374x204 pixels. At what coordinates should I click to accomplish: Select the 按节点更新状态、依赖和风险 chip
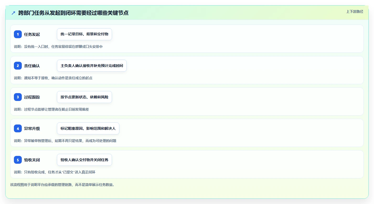click(x=84, y=97)
